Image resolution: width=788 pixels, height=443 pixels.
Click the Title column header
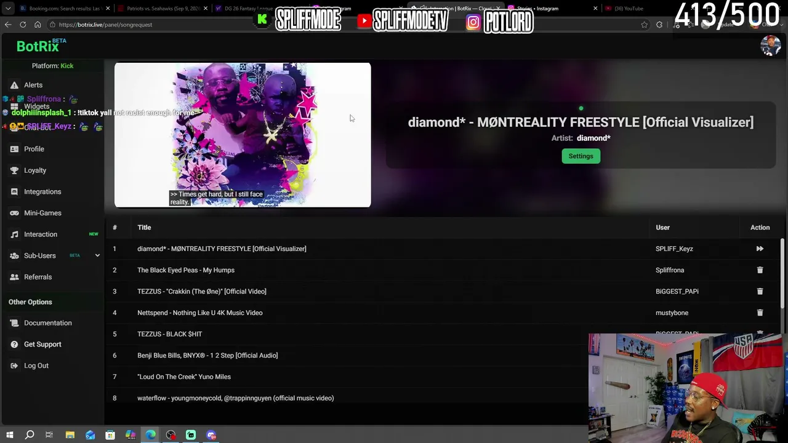pos(144,228)
